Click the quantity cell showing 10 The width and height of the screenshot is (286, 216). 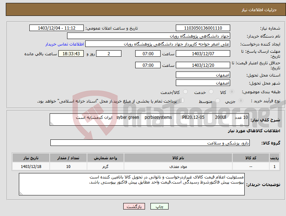click(x=68, y=167)
